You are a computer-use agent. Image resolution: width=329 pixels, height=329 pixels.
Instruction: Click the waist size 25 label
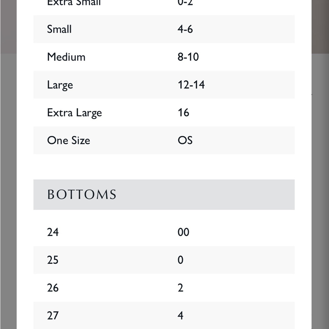(x=53, y=260)
